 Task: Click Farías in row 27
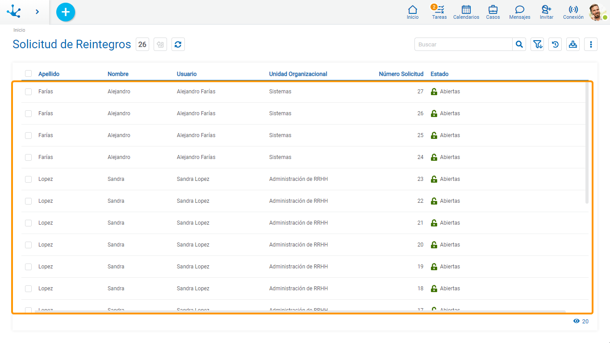[x=46, y=92]
